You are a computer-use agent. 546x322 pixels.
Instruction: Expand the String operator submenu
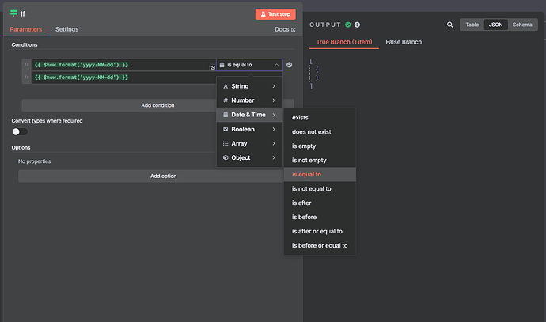click(x=249, y=86)
